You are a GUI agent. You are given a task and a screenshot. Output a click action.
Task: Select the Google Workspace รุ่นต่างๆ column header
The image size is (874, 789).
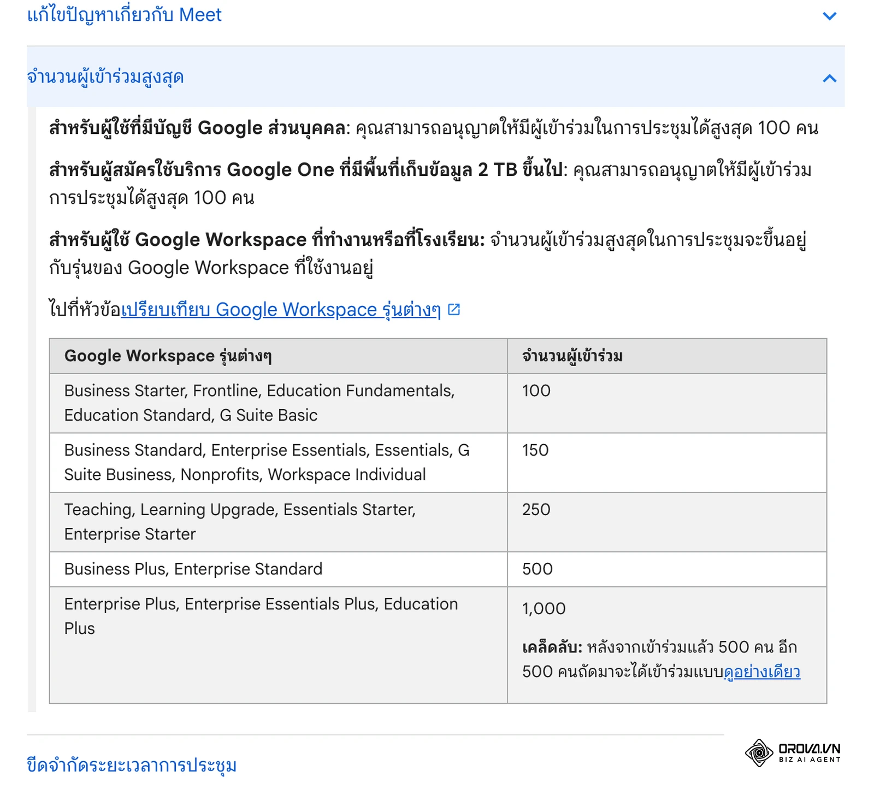(279, 356)
